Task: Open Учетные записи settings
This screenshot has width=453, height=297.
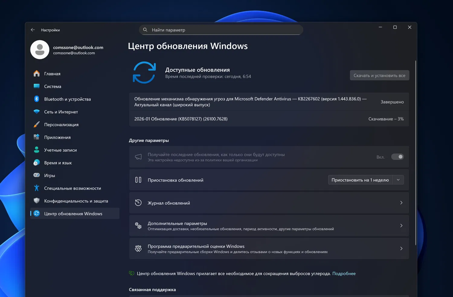Action: (75, 150)
